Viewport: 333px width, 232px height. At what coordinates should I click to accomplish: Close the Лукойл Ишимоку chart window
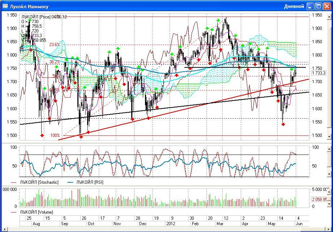tap(327, 6)
